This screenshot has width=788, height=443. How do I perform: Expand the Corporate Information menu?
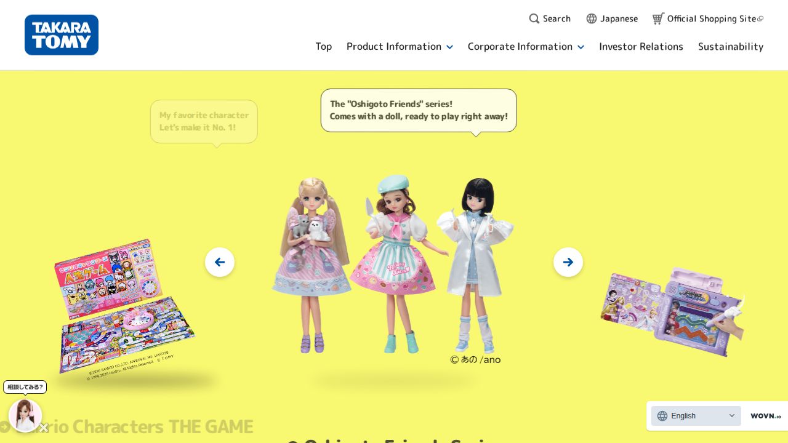coord(526,47)
